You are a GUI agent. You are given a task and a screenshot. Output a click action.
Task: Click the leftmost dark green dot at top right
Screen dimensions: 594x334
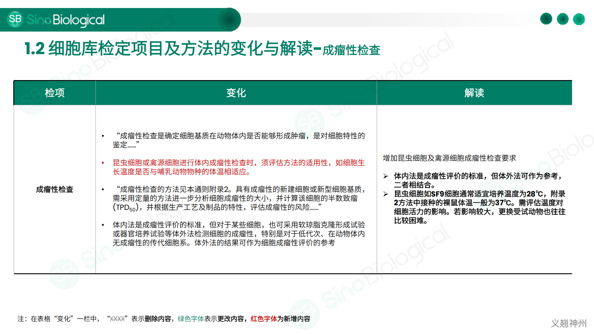(x=546, y=19)
